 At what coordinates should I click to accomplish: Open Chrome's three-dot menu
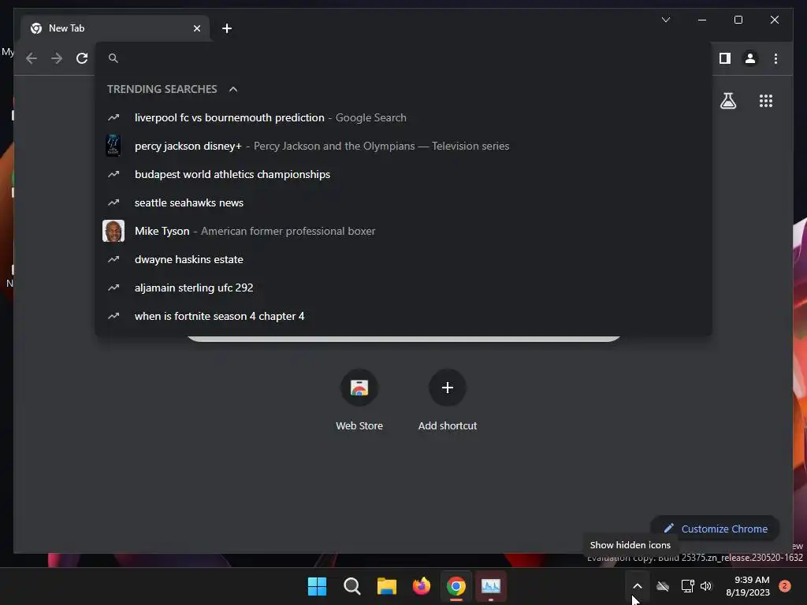pos(775,58)
